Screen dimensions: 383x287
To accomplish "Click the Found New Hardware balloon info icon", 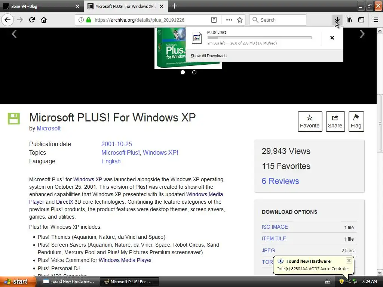I will [281, 261].
